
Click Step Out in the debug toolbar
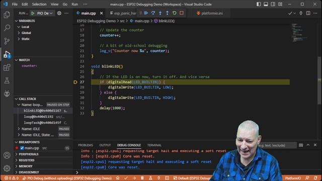coord(167,13)
